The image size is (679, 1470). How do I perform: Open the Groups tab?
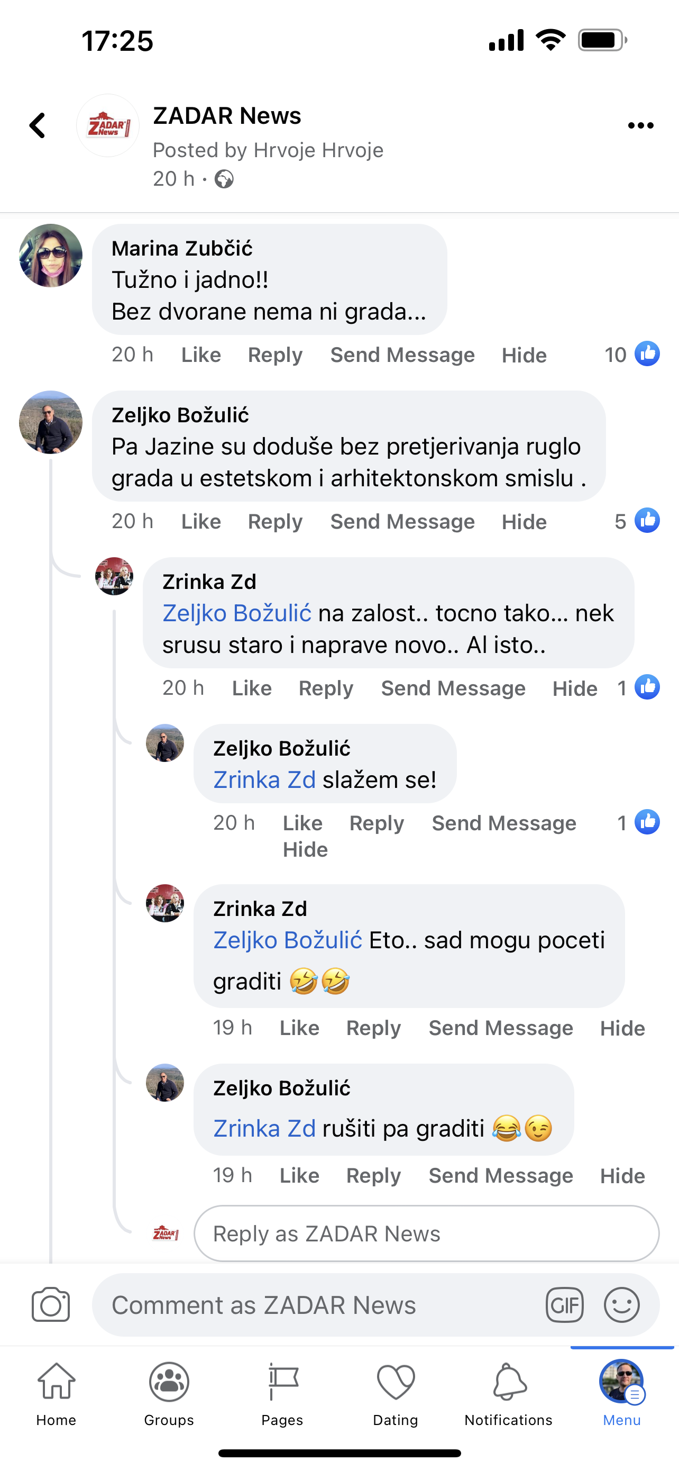click(169, 1393)
